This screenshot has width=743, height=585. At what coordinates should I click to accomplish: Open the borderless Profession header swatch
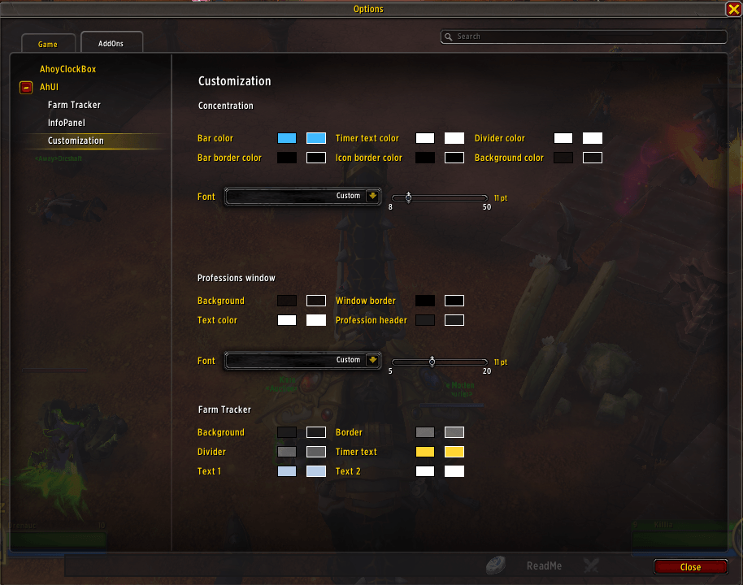(425, 320)
